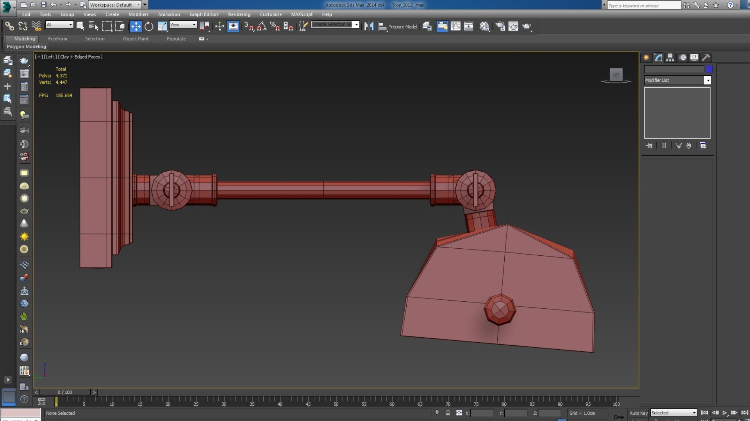
Task: Click the 0 / 100 time slider
Action: tap(65, 392)
